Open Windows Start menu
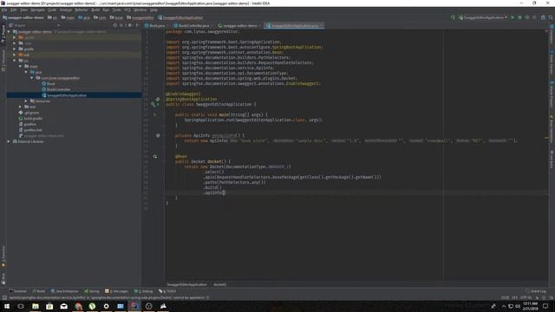This screenshot has width=555, height=312. pos(7,306)
